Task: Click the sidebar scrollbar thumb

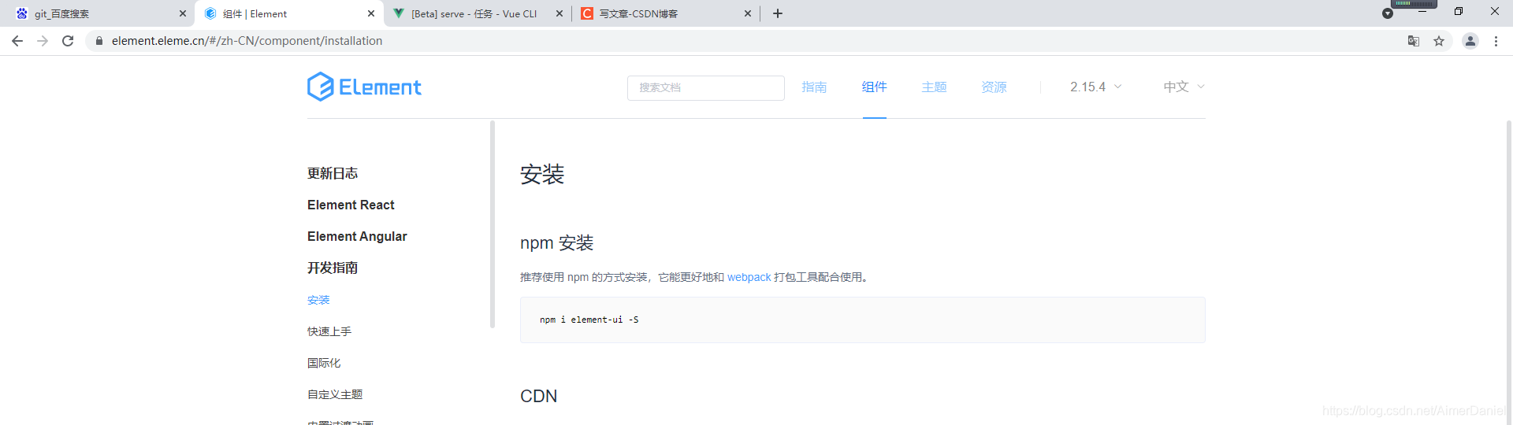Action: pos(493,224)
